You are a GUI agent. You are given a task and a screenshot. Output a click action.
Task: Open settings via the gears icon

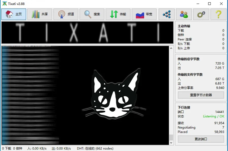tap(201, 14)
